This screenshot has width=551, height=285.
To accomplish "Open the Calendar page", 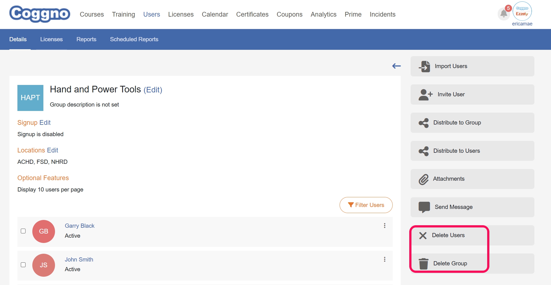I will click(x=215, y=14).
